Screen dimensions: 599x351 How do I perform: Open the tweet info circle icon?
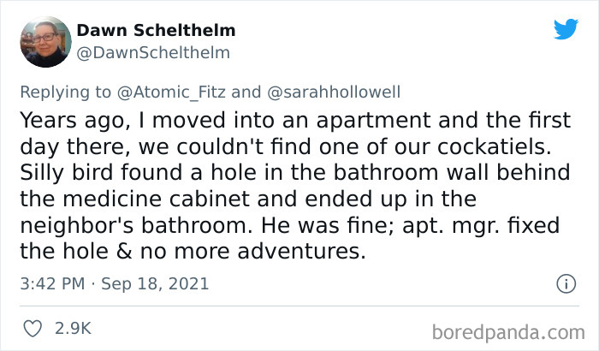[565, 283]
